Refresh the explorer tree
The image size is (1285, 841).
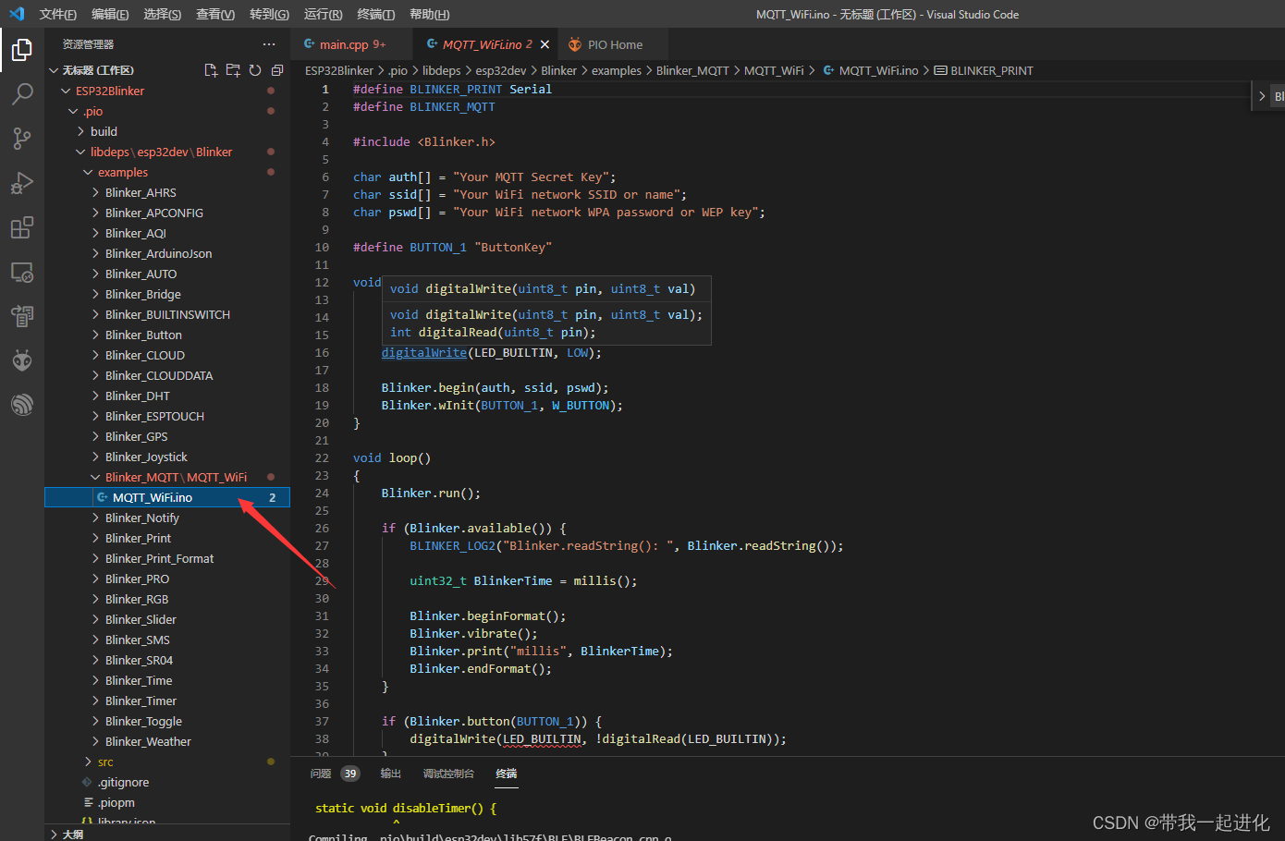coord(255,70)
